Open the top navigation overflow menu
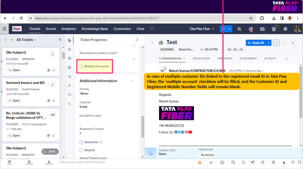The image size is (303, 169). [x=152, y=29]
